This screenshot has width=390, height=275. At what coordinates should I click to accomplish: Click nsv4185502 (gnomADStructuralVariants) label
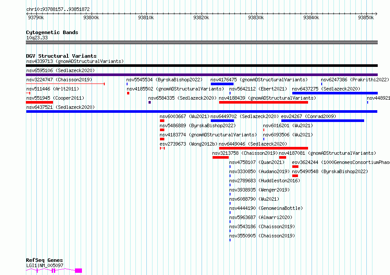click(x=175, y=89)
